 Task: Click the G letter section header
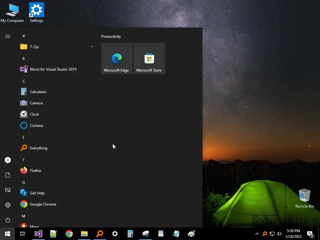(x=24, y=182)
